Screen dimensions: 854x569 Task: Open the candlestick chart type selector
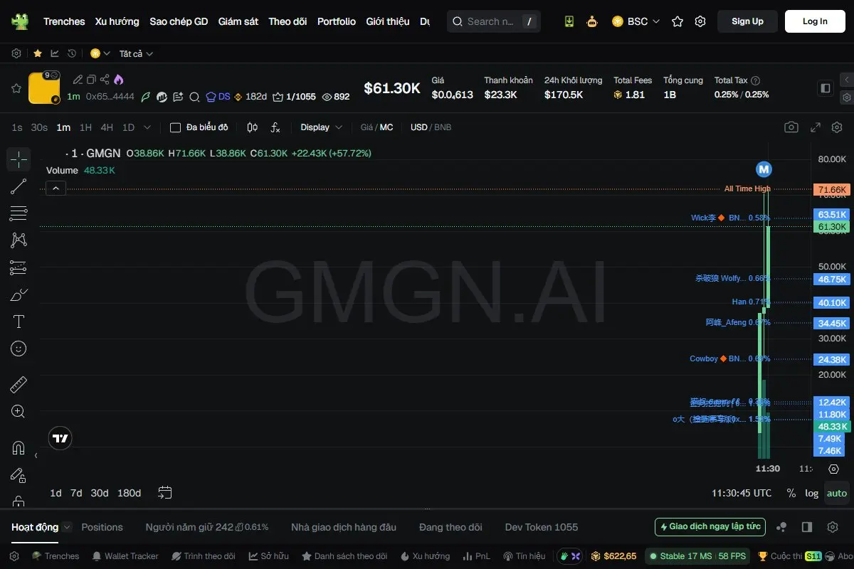click(252, 127)
